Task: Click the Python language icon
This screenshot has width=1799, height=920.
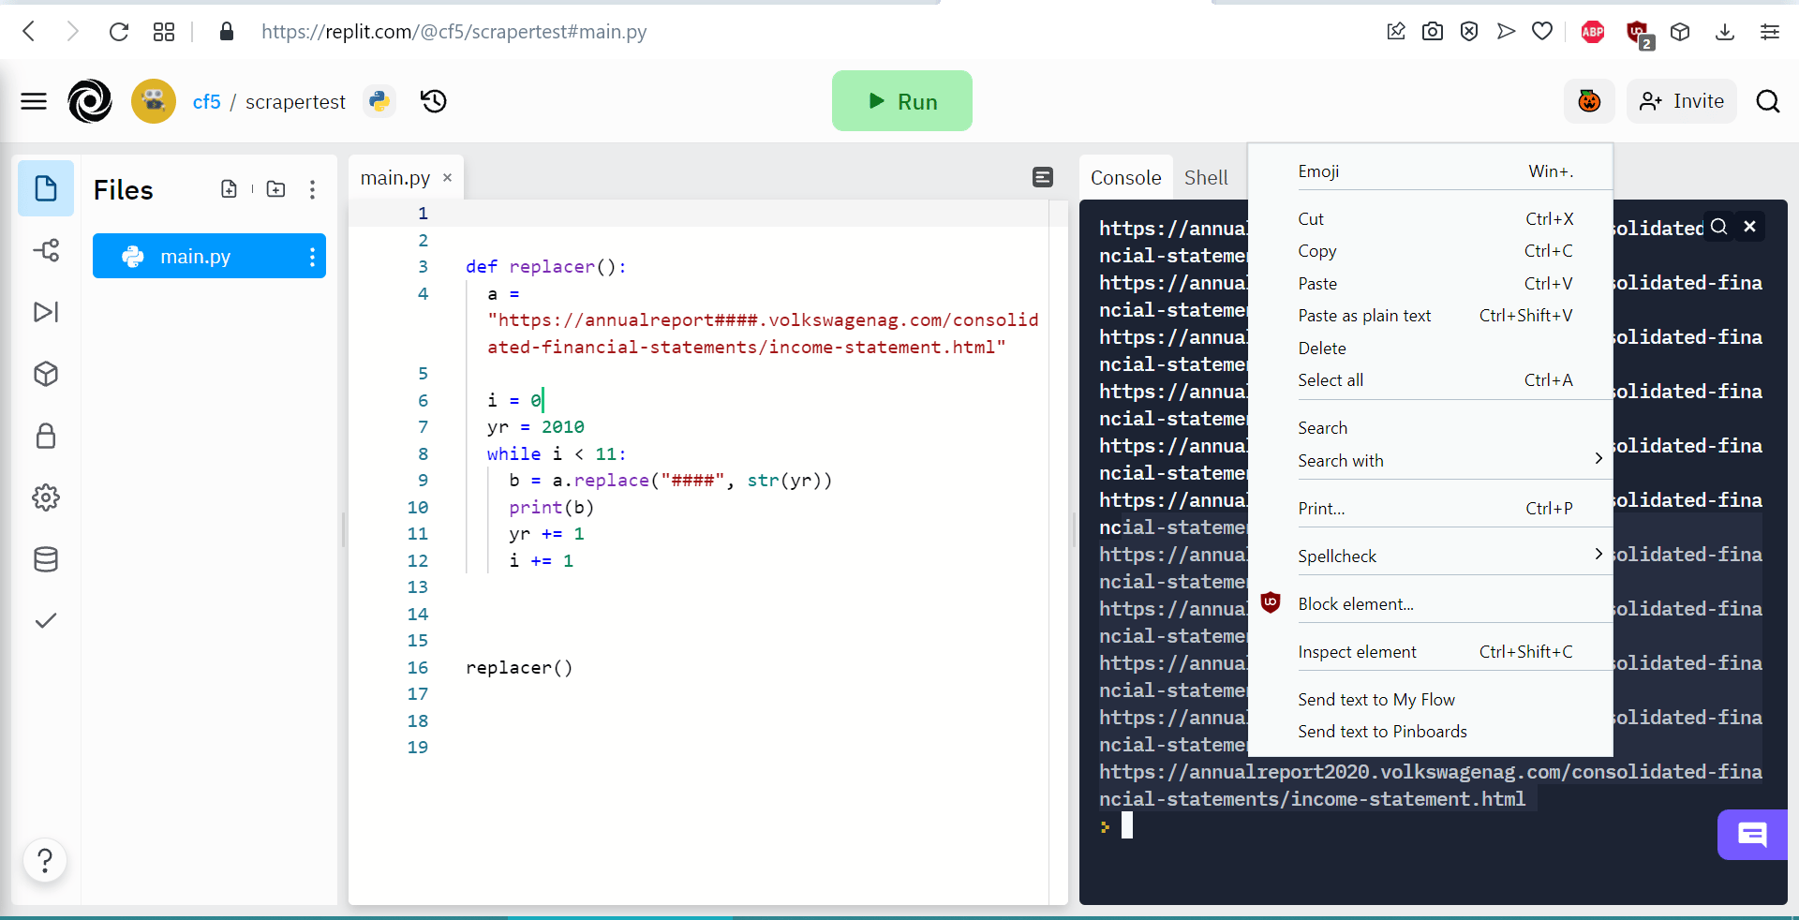Action: point(379,101)
